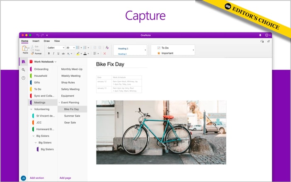Switch to the Insert tab
The image size is (291, 182).
click(x=36, y=41)
